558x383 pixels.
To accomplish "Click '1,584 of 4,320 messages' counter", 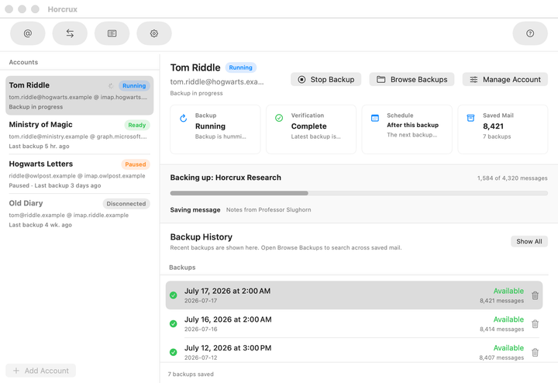I will [512, 178].
